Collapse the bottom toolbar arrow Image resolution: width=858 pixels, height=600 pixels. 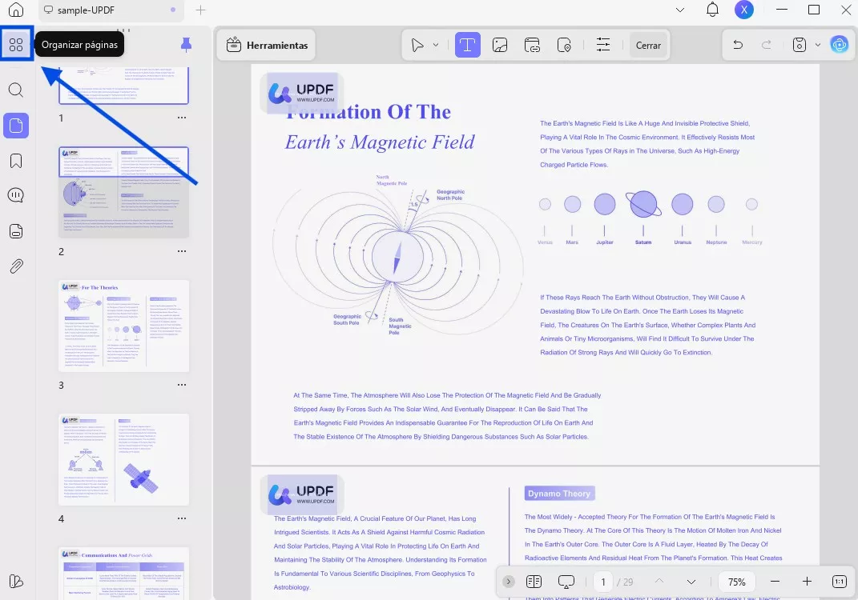(509, 582)
